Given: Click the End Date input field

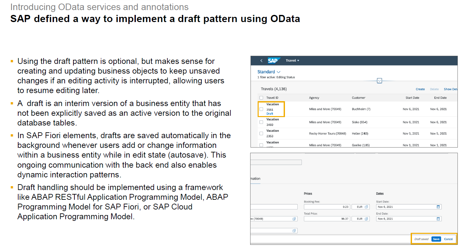Looking at the screenshot, I should pyautogui.click(x=409, y=219).
